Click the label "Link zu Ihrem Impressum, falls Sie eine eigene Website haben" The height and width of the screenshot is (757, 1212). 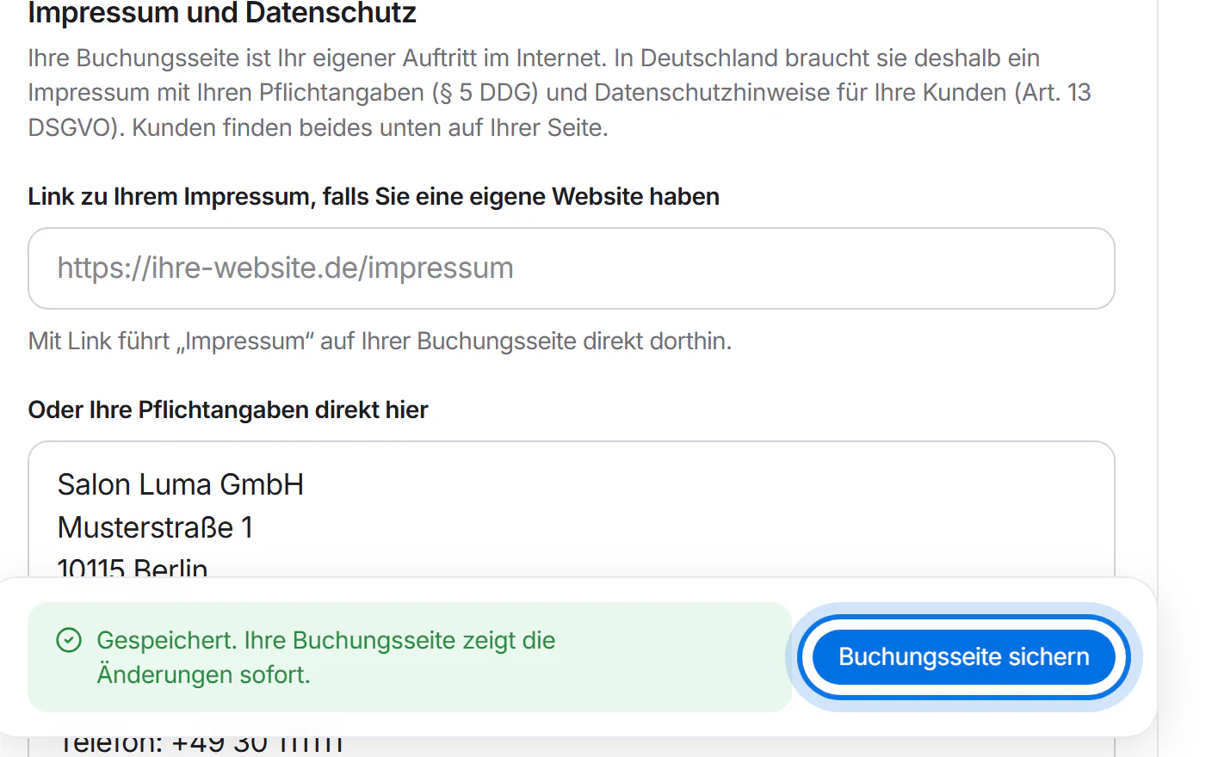pos(374,197)
